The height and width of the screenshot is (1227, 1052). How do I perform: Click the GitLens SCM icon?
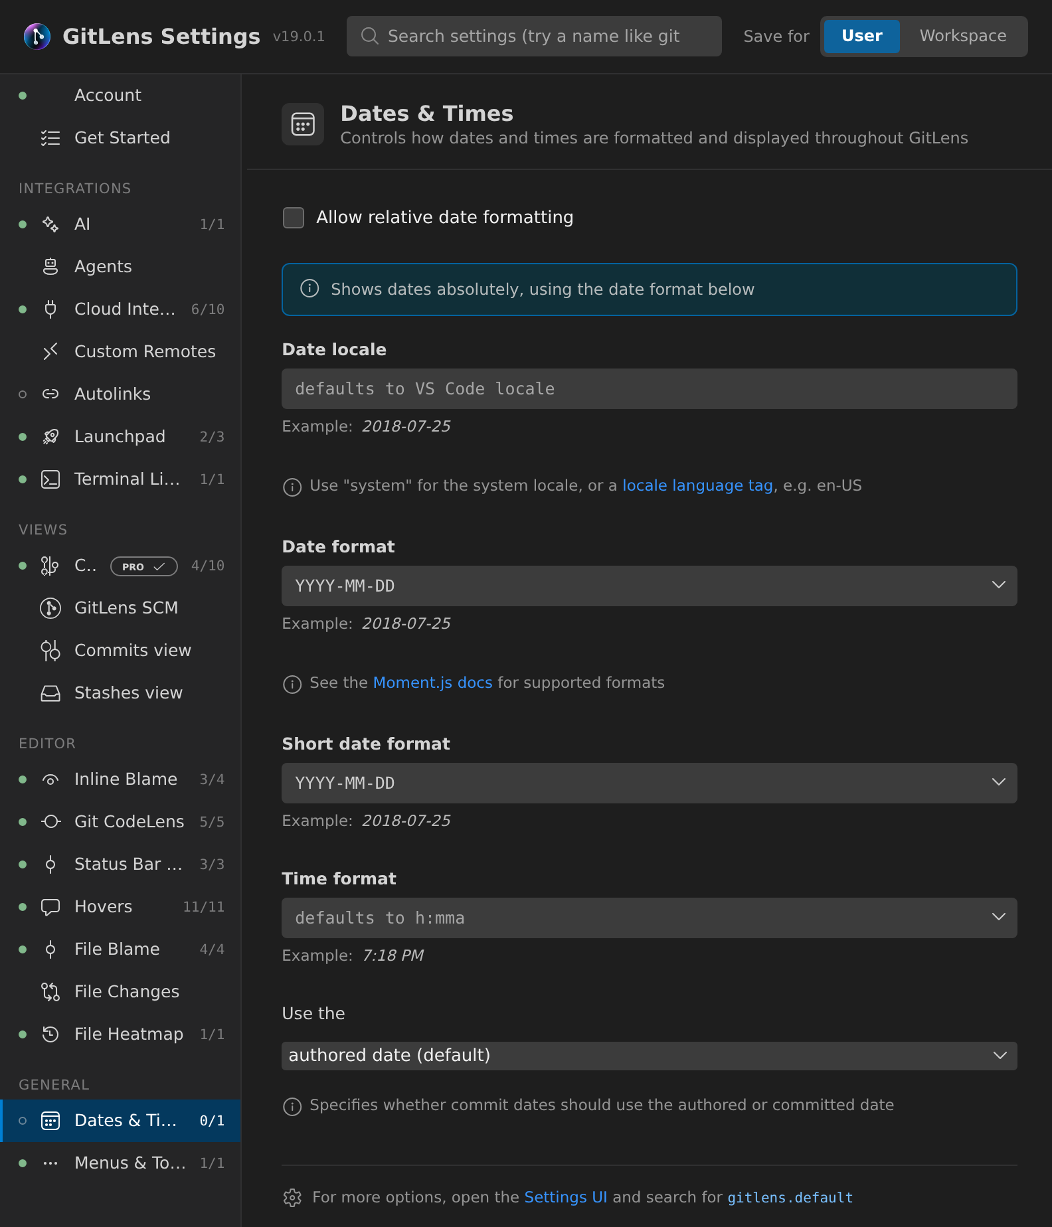[50, 608]
